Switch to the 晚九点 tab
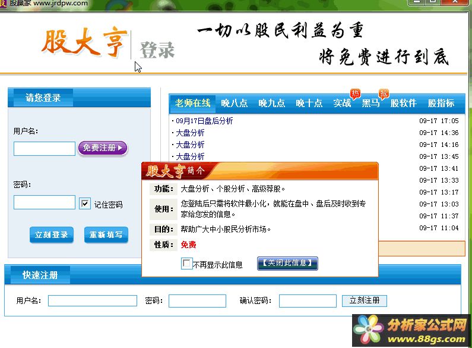This screenshot has width=472, height=348. [271, 103]
